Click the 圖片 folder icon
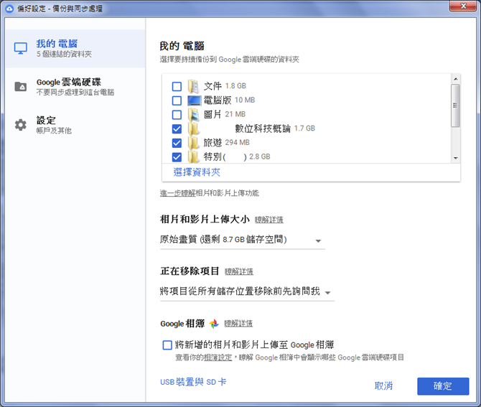The image size is (481, 407). 193,114
